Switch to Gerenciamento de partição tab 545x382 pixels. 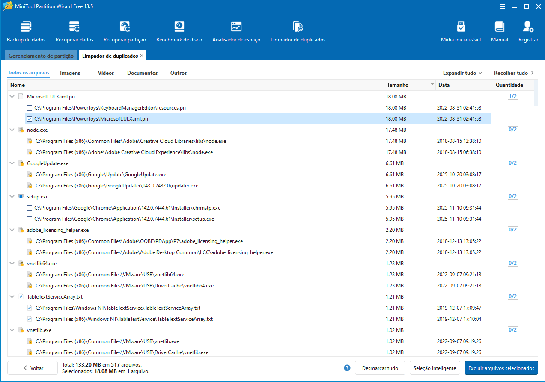[41, 56]
